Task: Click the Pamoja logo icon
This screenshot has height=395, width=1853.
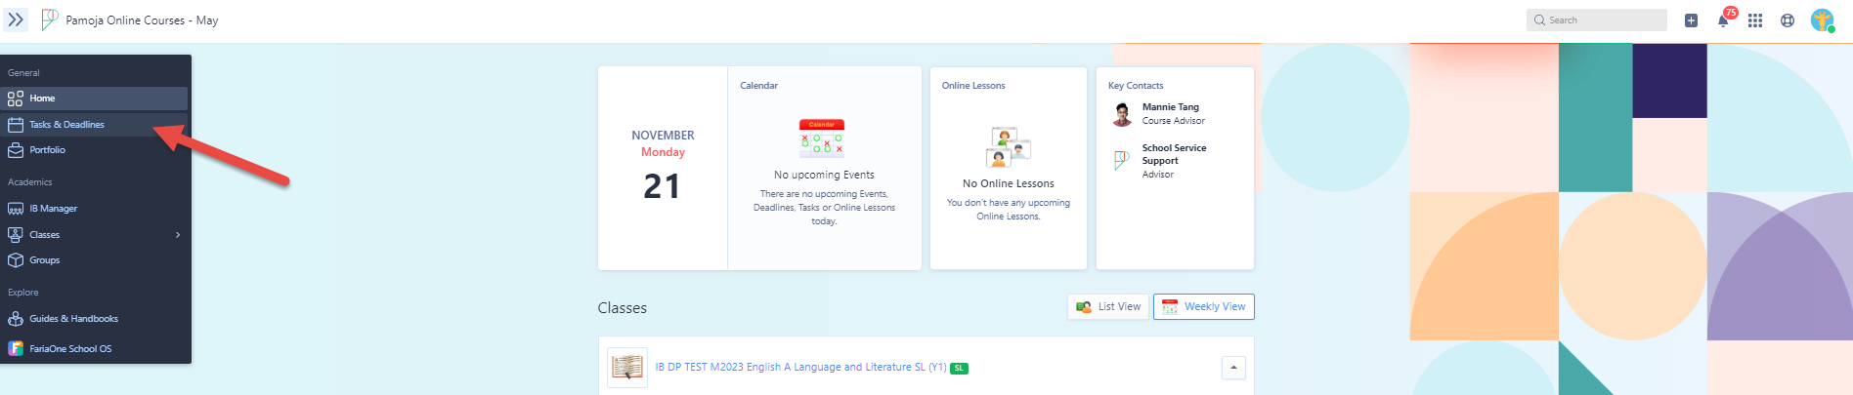Action: (49, 20)
